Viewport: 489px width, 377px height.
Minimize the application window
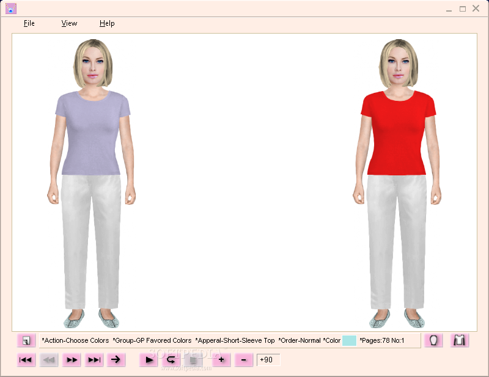pyautogui.click(x=449, y=9)
